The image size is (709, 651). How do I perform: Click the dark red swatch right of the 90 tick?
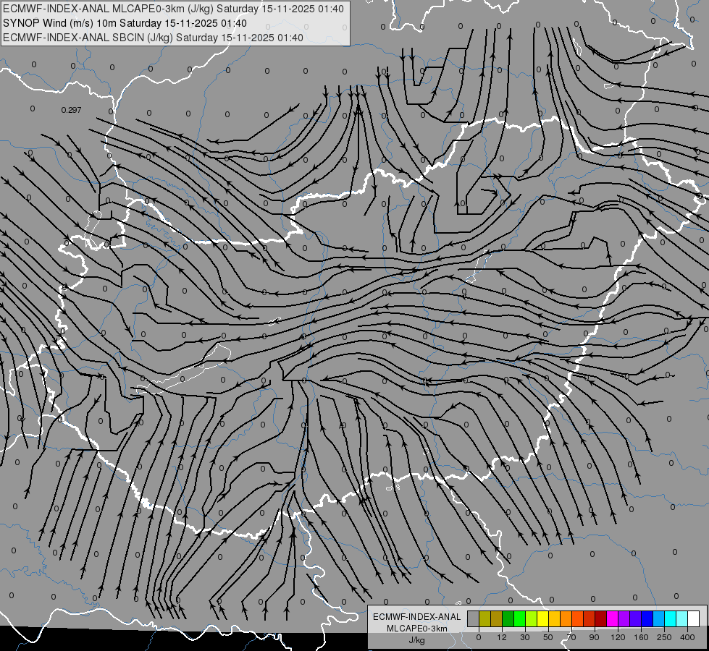[600, 618]
